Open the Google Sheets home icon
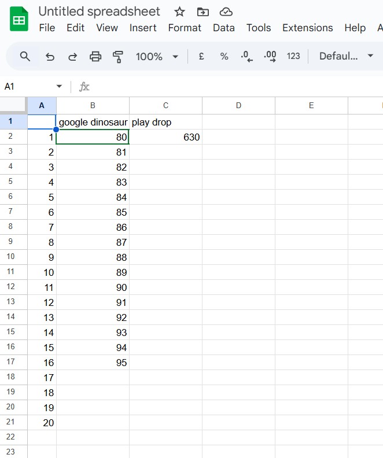The image size is (383, 458). tap(19, 19)
